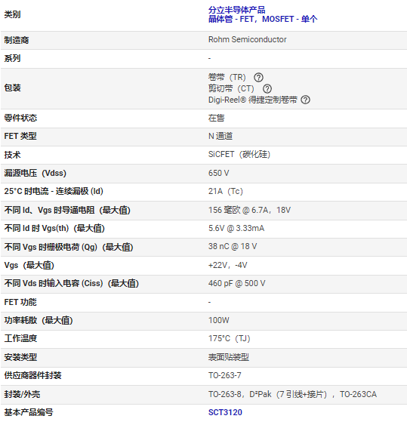The image size is (407, 422).
Task: Open the 分立半导体产品 category link
Action: click(236, 10)
